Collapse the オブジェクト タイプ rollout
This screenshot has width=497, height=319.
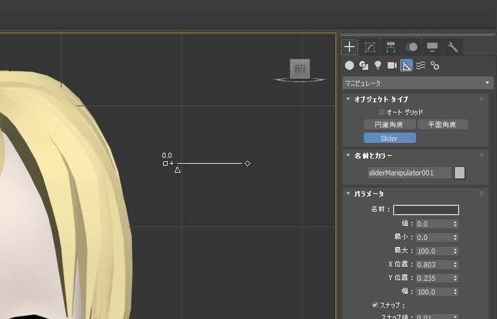348,99
